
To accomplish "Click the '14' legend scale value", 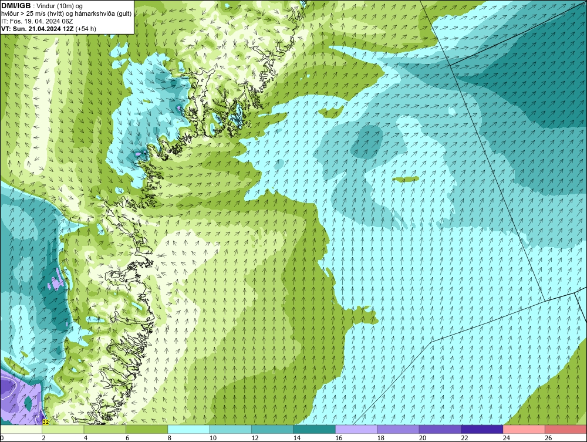I will 297,438.
